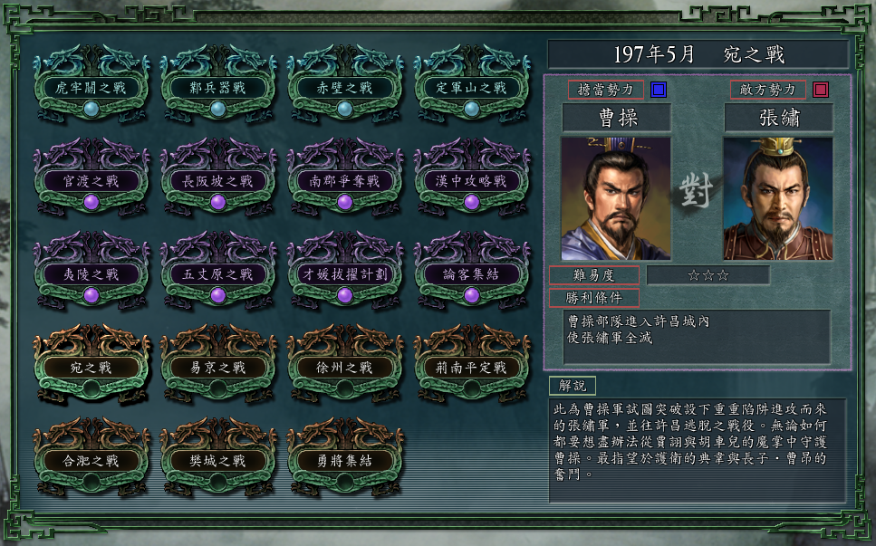Select the 論客集結 scenario
The image size is (876, 546).
click(472, 270)
